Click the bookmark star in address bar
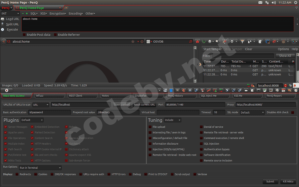The image size is (299, 187). click(x=133, y=42)
